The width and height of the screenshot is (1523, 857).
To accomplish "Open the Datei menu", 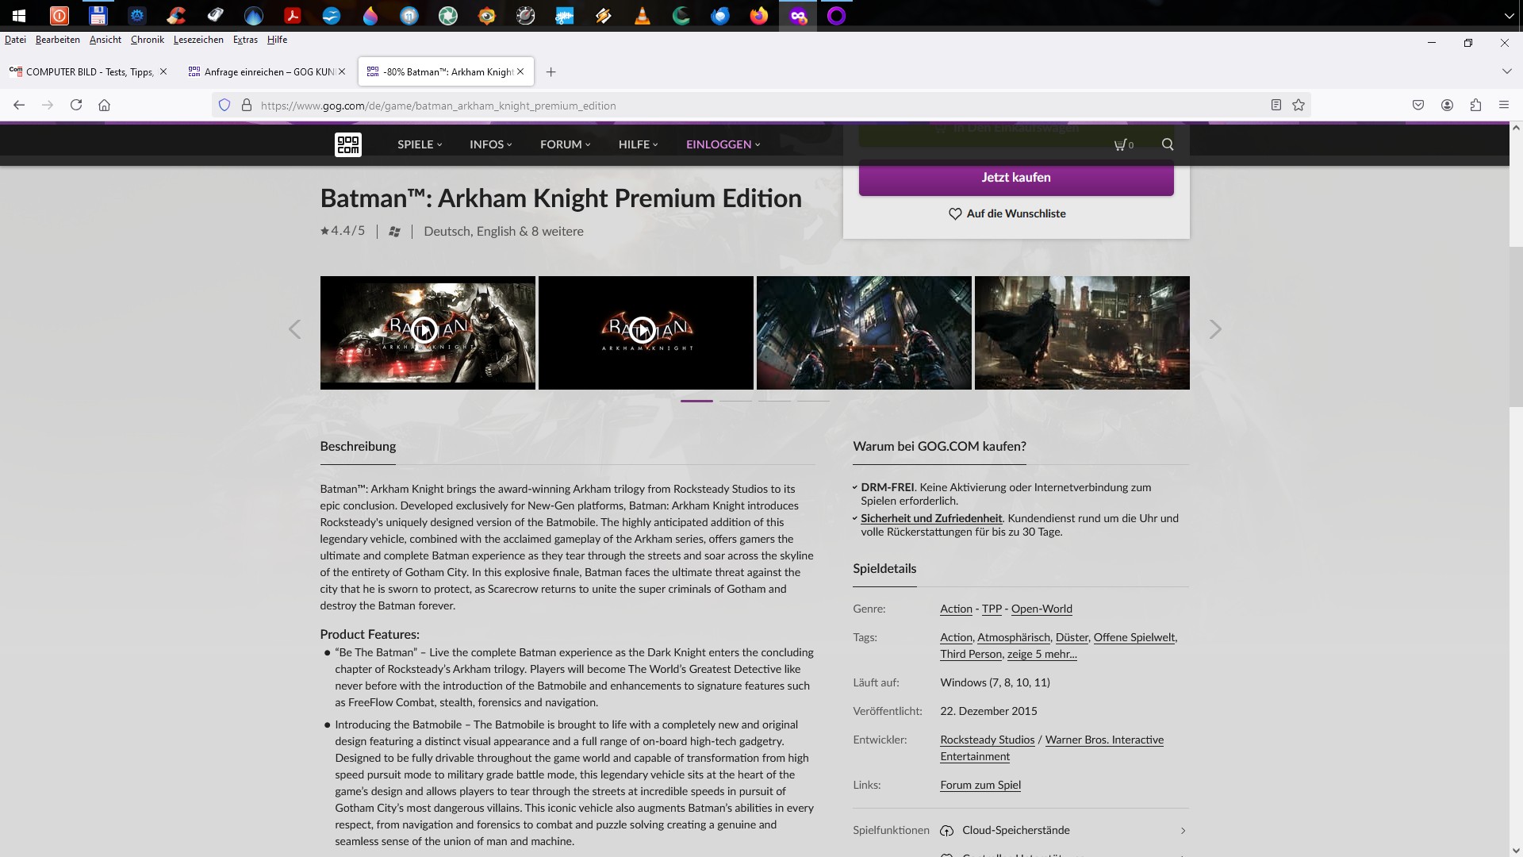I will 15,40.
